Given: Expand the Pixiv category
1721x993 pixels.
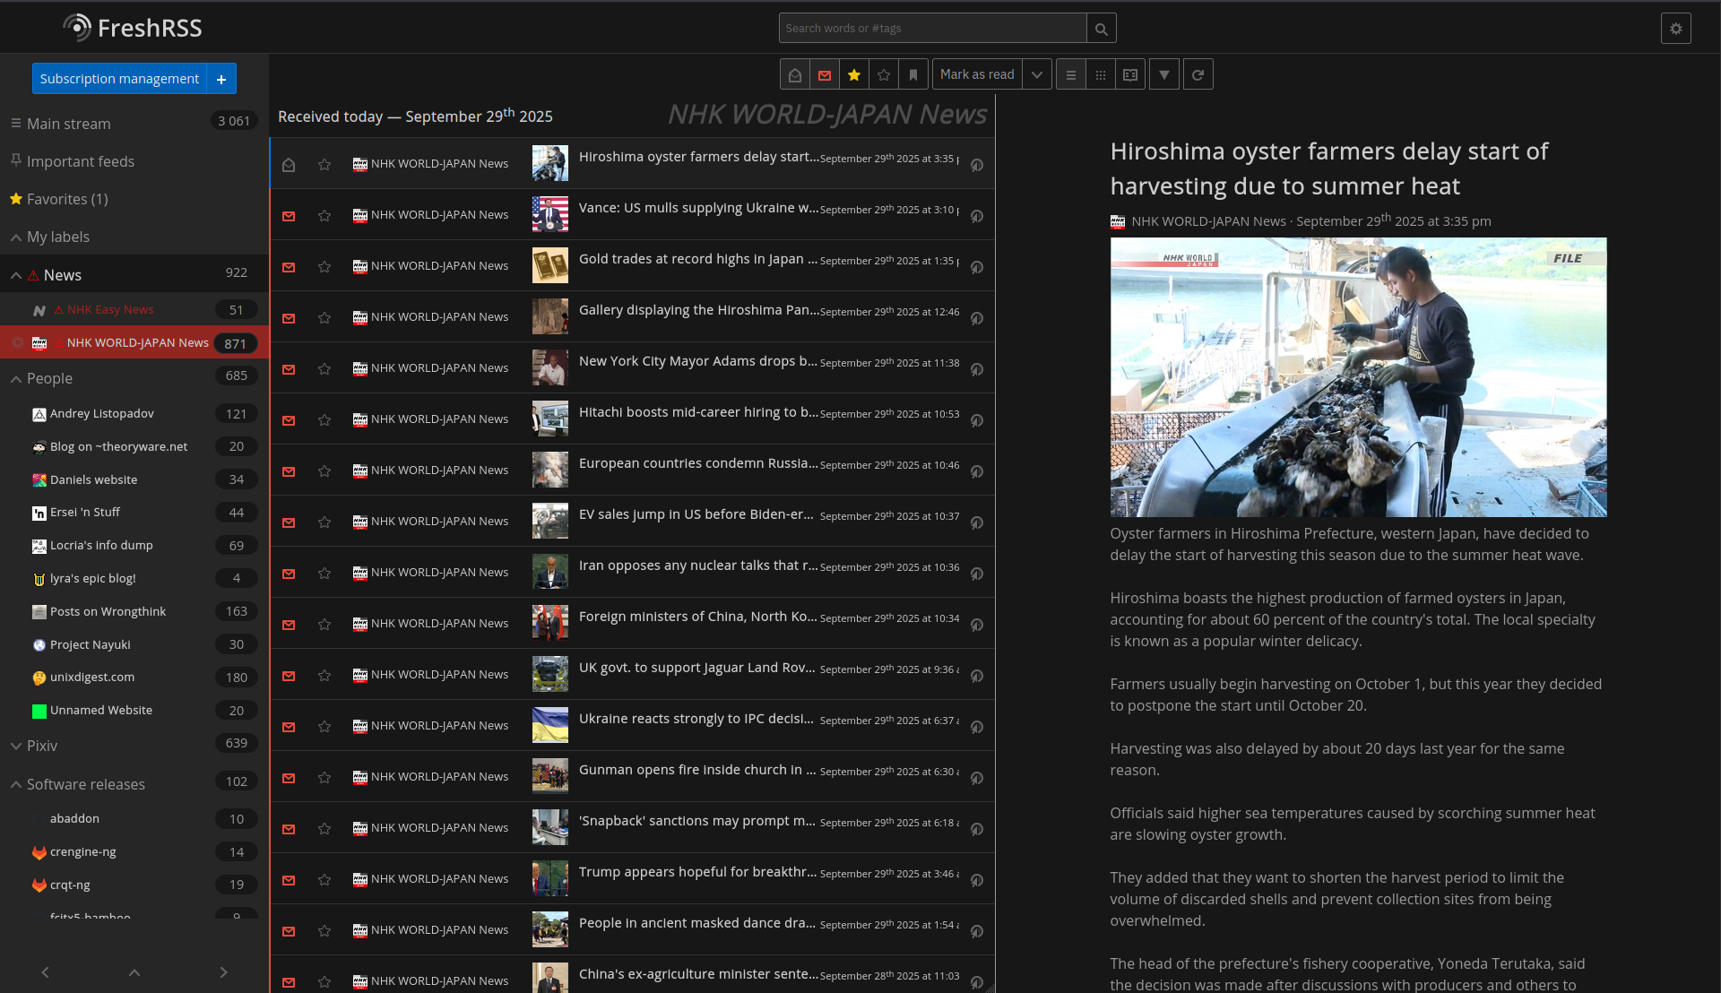Looking at the screenshot, I should click(16, 746).
